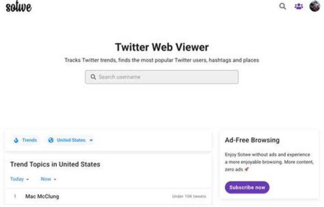The width and height of the screenshot is (324, 207).
Task: Open the Now time dropdown
Action: (x=48, y=179)
